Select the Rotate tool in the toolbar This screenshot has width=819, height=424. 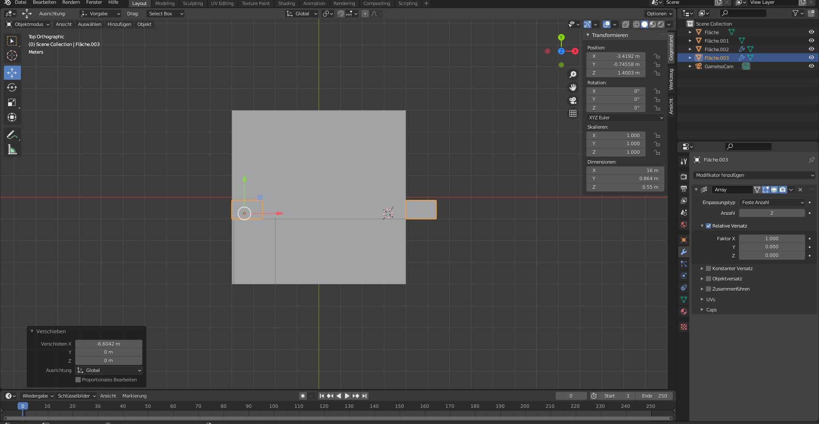[x=12, y=88]
